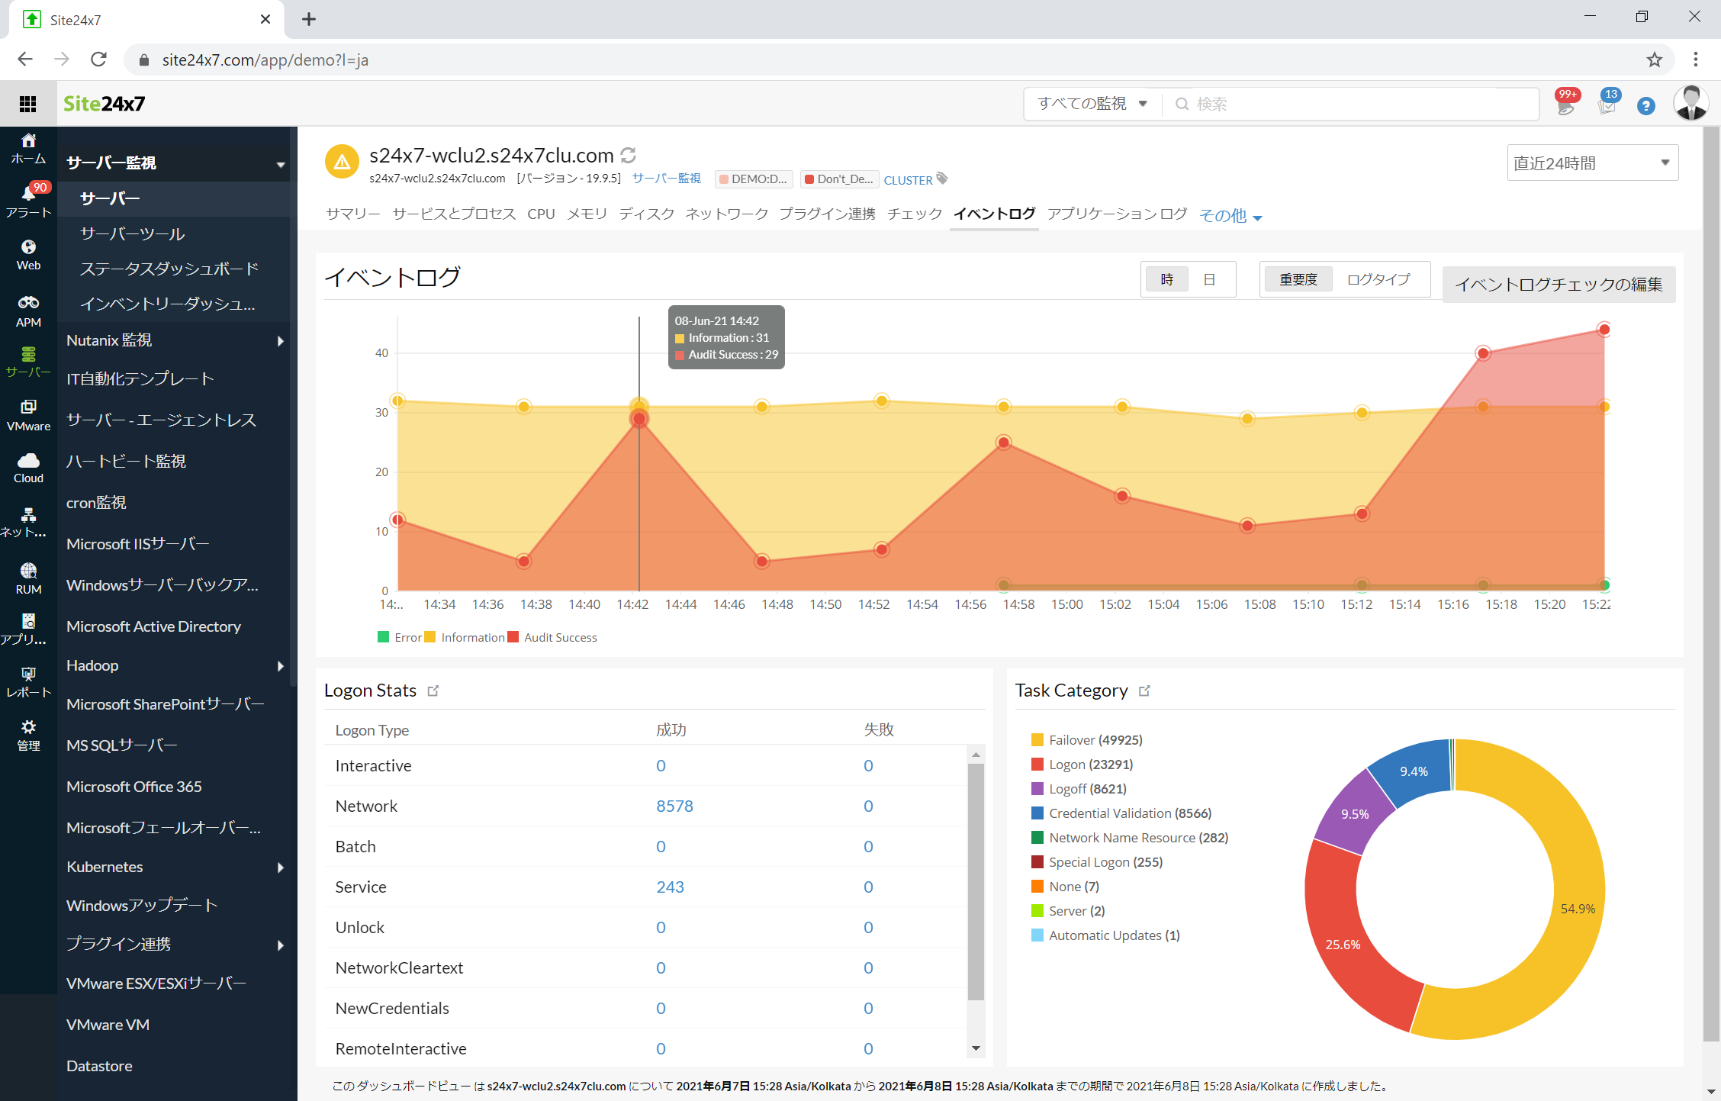The image size is (1721, 1101).
Task: Click イベントログチェックの編集 button
Action: click(1559, 285)
